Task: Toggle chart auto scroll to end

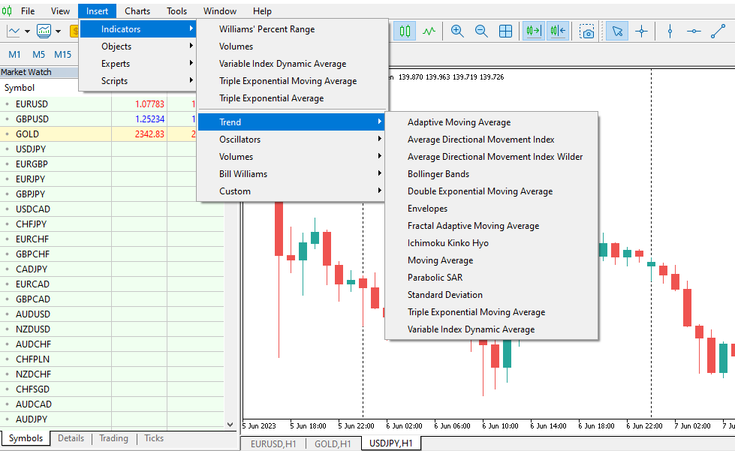Action: [x=534, y=32]
